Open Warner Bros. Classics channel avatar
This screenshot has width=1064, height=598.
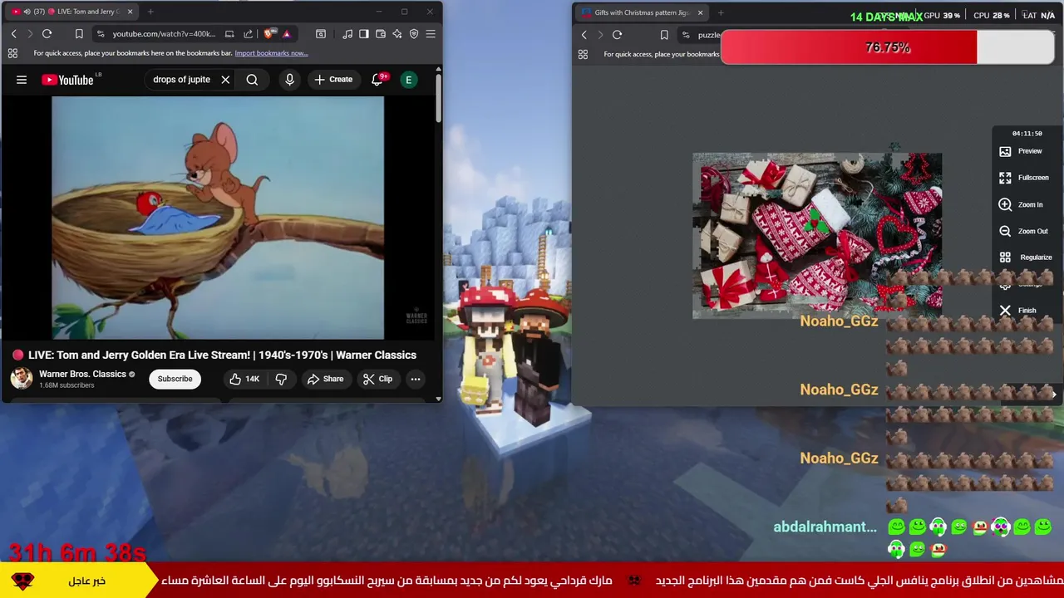pyautogui.click(x=21, y=378)
